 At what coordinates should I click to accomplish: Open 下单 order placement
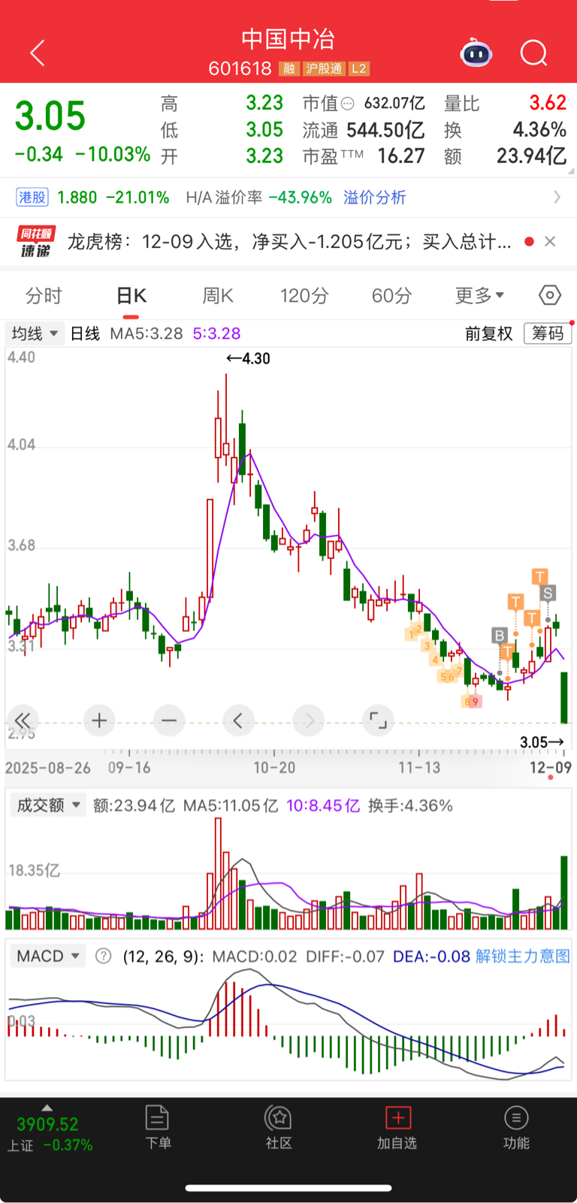tap(158, 1128)
